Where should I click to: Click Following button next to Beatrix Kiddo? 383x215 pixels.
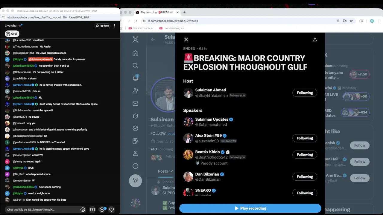coord(305,154)
